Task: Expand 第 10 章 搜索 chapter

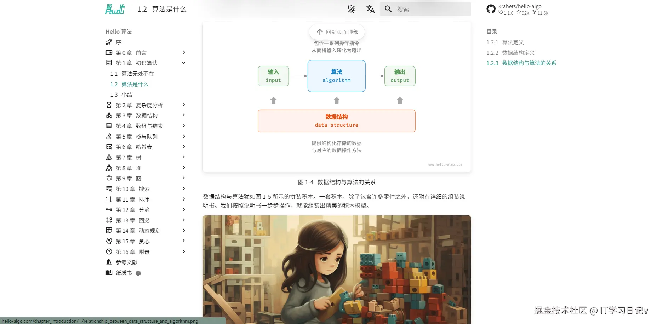Action: coord(184,189)
